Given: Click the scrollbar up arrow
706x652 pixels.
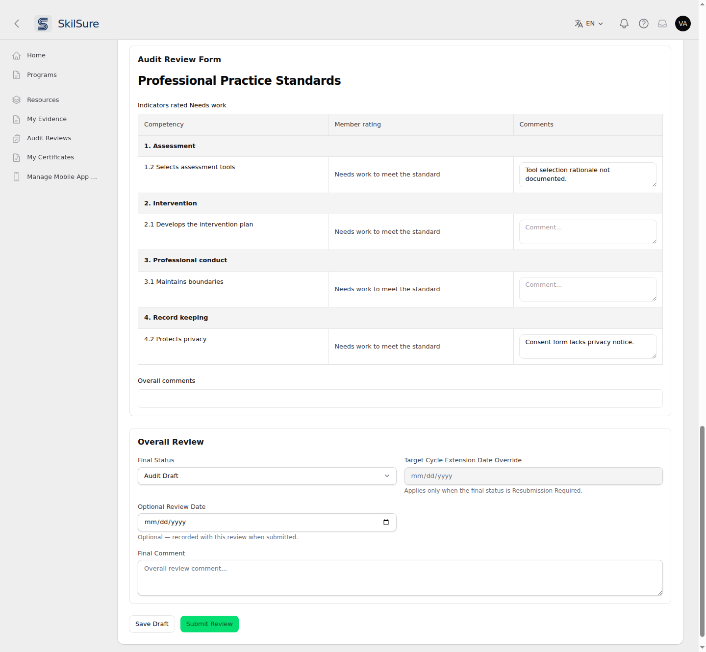Looking at the screenshot, I should point(702,3).
